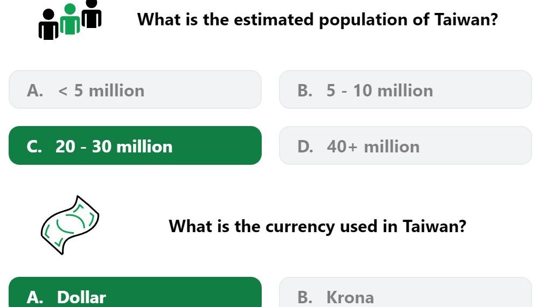Viewport: 538px width, 307px height.
Task: Select the "< 5 million" answer option
Action: 135,89
